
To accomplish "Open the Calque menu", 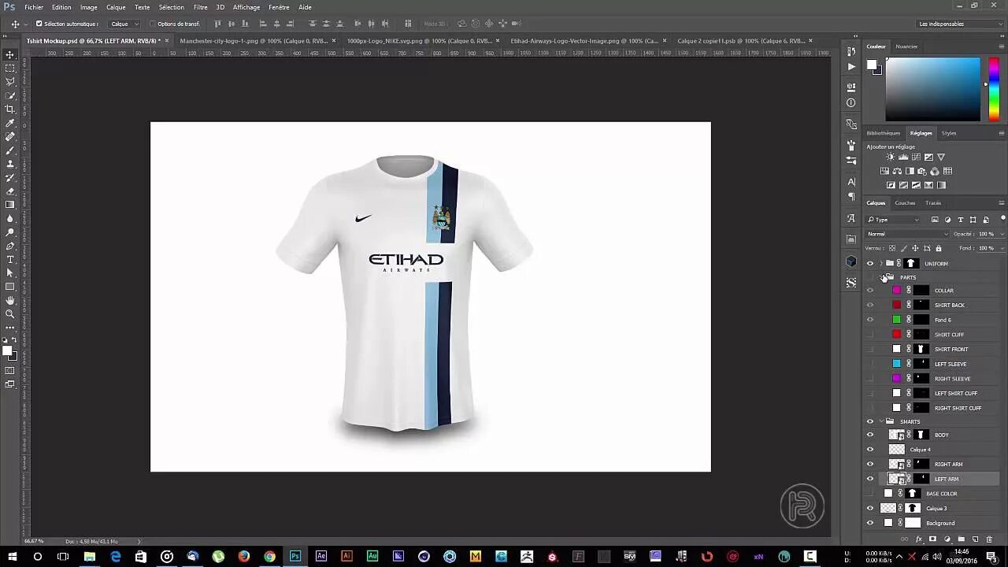I will click(x=116, y=7).
